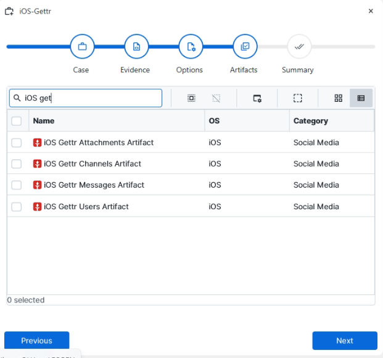Image resolution: width=383 pixels, height=358 pixels.
Task: Switch to list view
Action: 361,98
